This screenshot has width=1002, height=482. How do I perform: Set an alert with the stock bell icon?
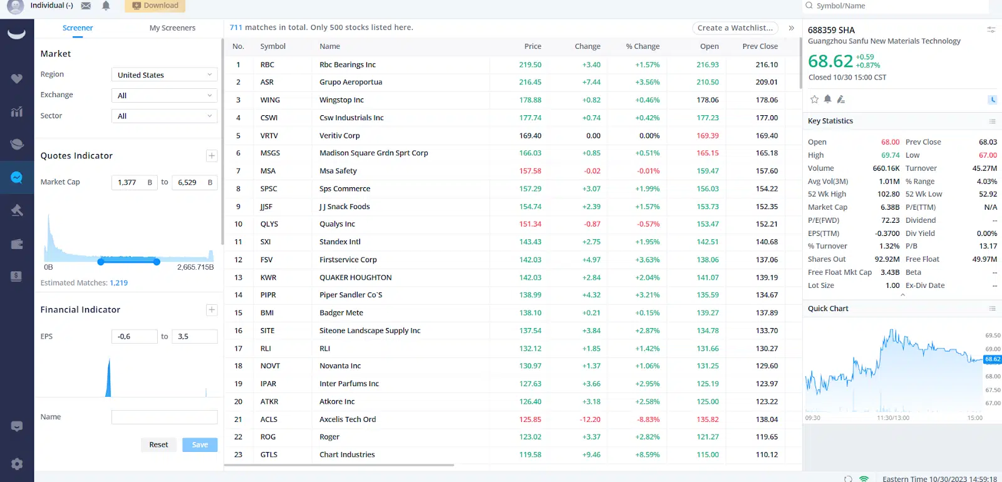[x=827, y=99]
